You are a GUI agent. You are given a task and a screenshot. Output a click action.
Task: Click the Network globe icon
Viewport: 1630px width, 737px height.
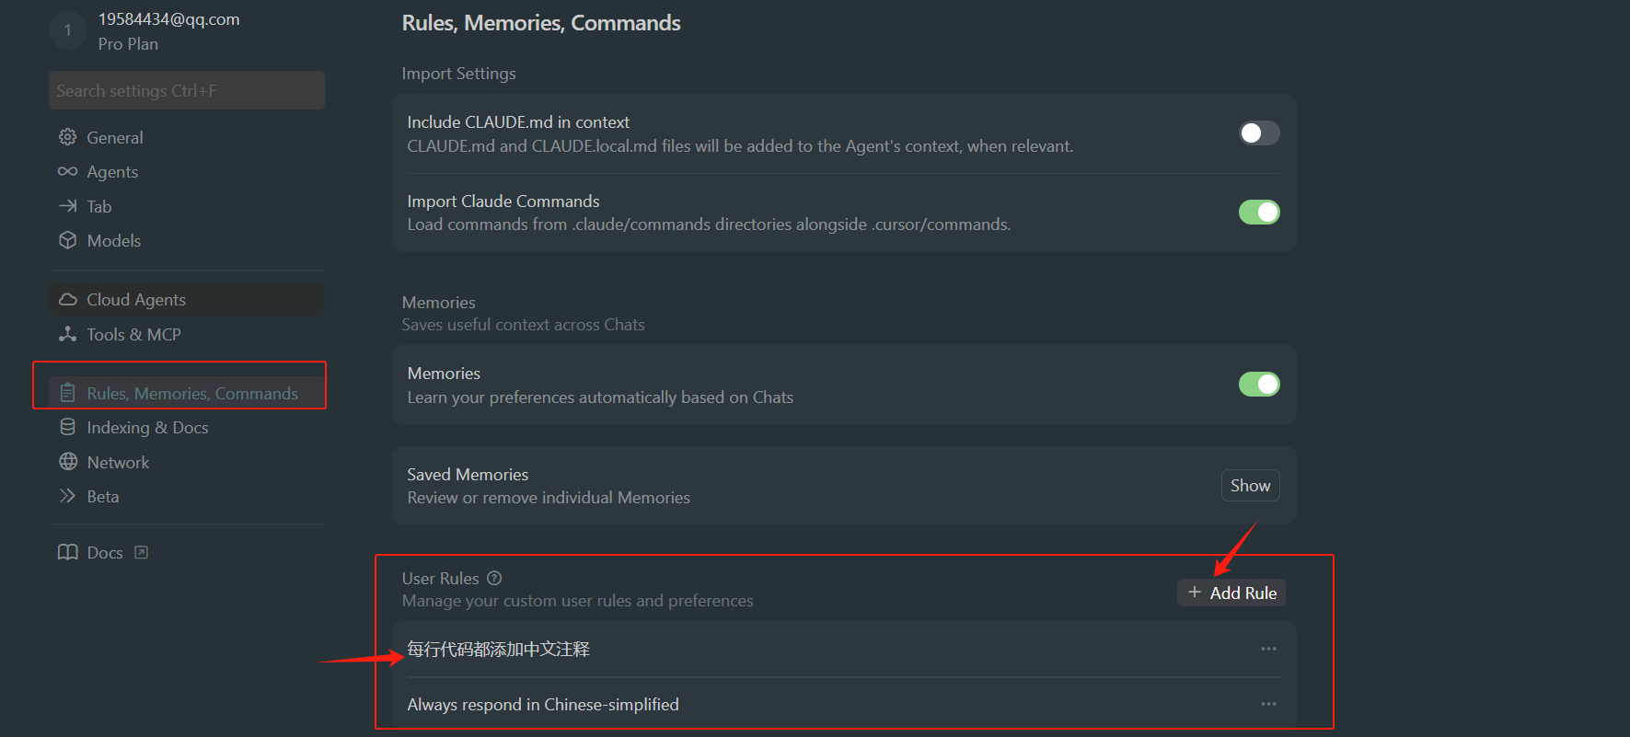[67, 462]
